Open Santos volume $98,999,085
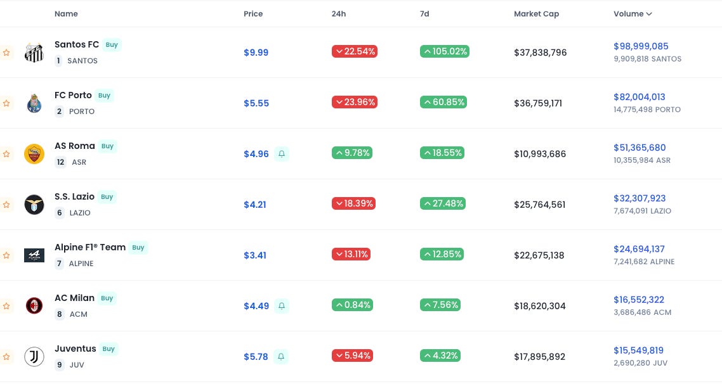The height and width of the screenshot is (384, 722). click(641, 46)
